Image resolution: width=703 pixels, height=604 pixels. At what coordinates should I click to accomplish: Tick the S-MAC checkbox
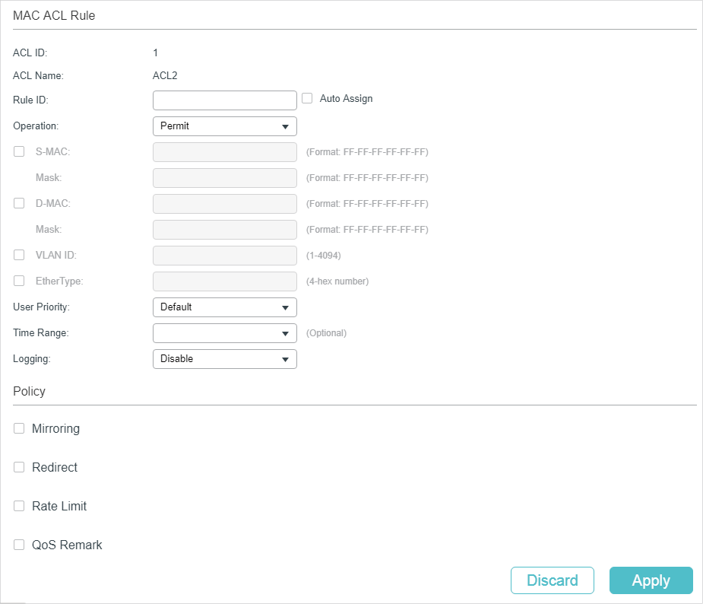19,151
